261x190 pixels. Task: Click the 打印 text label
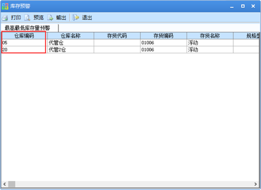tap(16, 18)
